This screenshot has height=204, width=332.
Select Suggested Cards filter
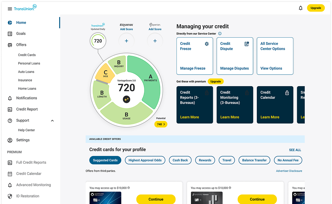tap(105, 160)
